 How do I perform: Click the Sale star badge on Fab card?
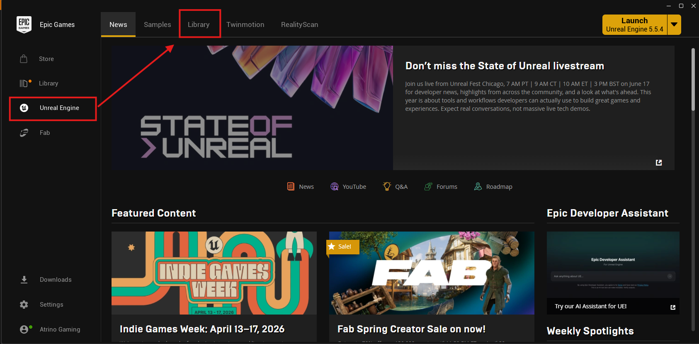click(x=342, y=246)
